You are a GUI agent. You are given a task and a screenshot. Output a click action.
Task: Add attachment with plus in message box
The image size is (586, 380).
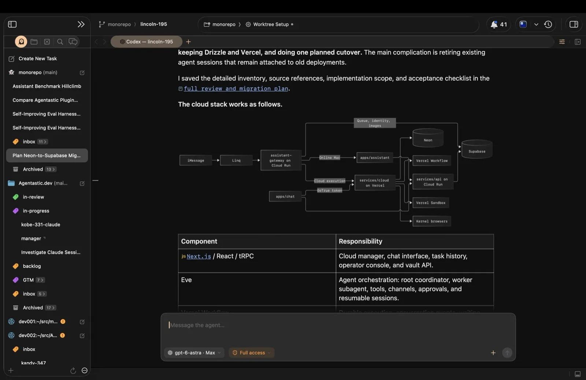(x=493, y=353)
